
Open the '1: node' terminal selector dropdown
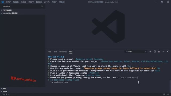[x=136, y=51]
